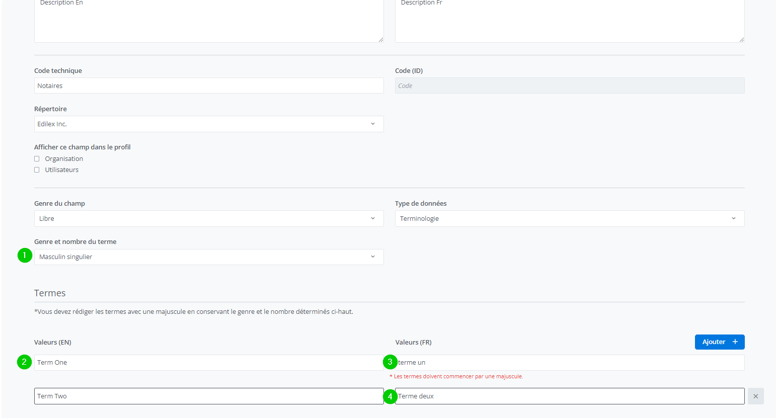Screen dimensions: 776x418
Task: Click green badge number 3
Action: pos(390,362)
